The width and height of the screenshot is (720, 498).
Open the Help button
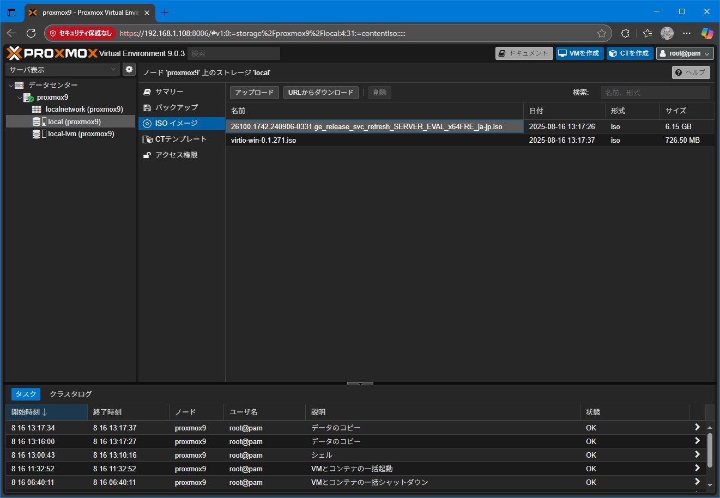pos(691,72)
